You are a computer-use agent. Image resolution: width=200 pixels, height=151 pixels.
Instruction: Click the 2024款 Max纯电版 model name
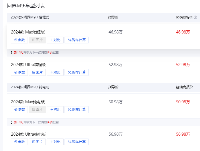pyautogui.click(x=28, y=102)
